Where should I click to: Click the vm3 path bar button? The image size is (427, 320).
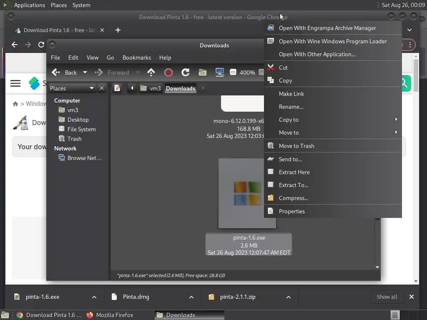coord(151,88)
